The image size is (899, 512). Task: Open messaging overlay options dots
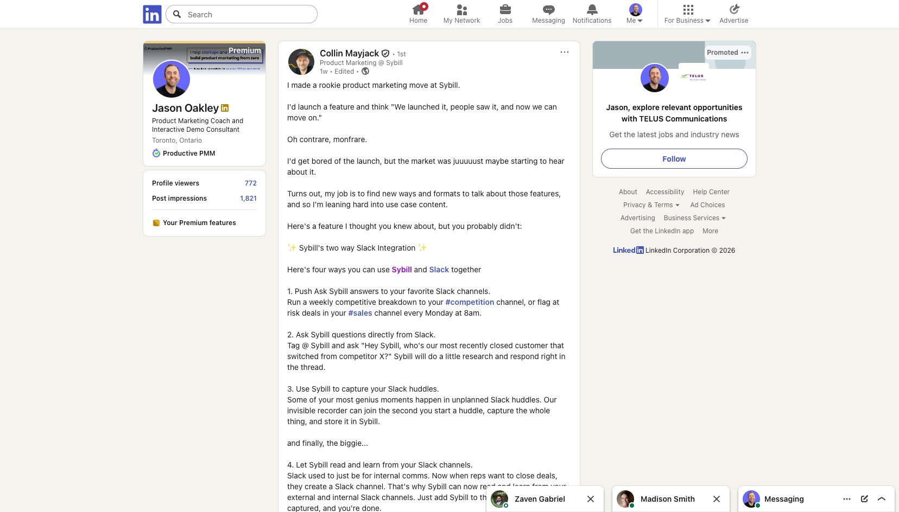pos(847,499)
